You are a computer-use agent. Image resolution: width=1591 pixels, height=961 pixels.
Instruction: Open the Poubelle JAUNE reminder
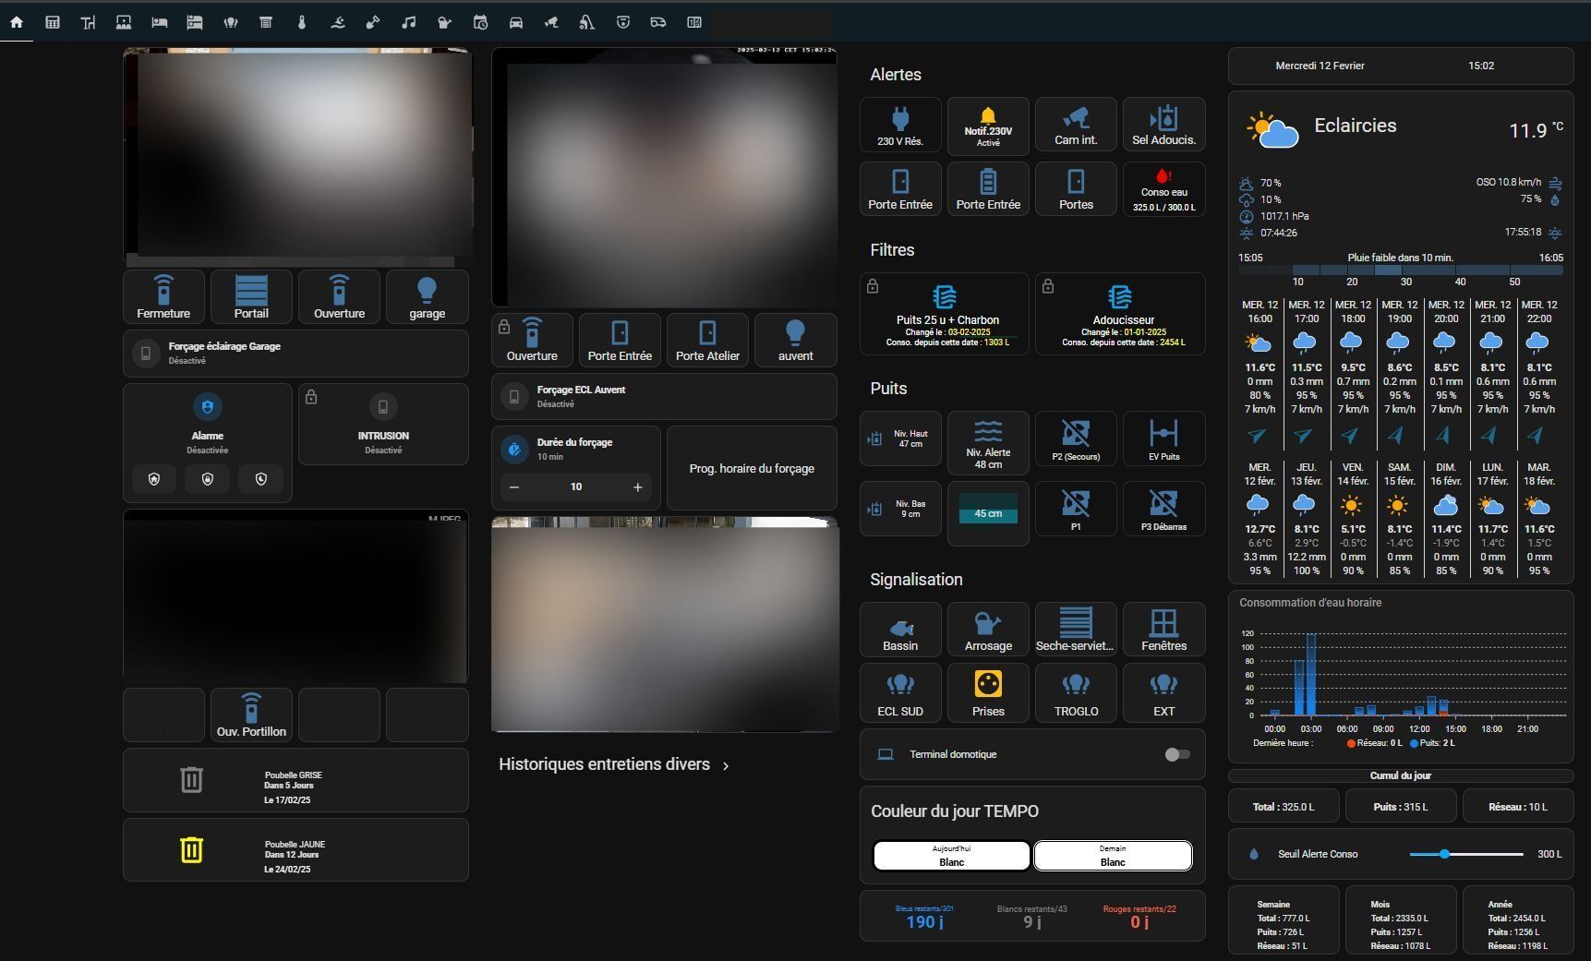pyautogui.click(x=295, y=849)
